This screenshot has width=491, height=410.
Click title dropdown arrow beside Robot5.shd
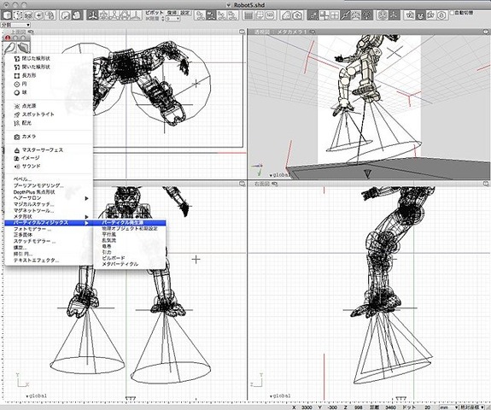tap(228, 5)
